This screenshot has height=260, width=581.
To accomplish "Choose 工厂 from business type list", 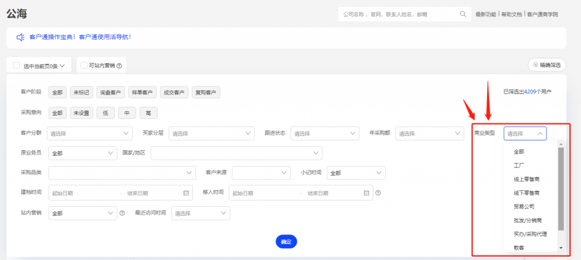I will point(519,165).
